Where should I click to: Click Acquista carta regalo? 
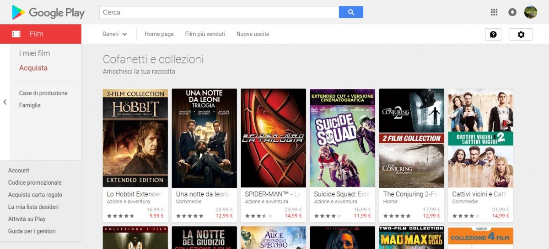35,195
